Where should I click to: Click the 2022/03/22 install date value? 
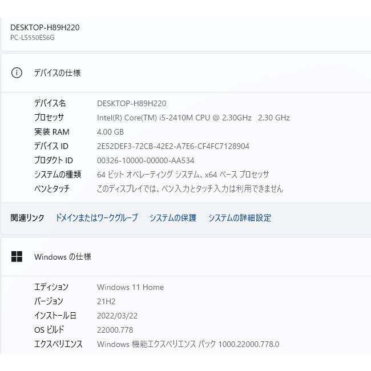119,316
